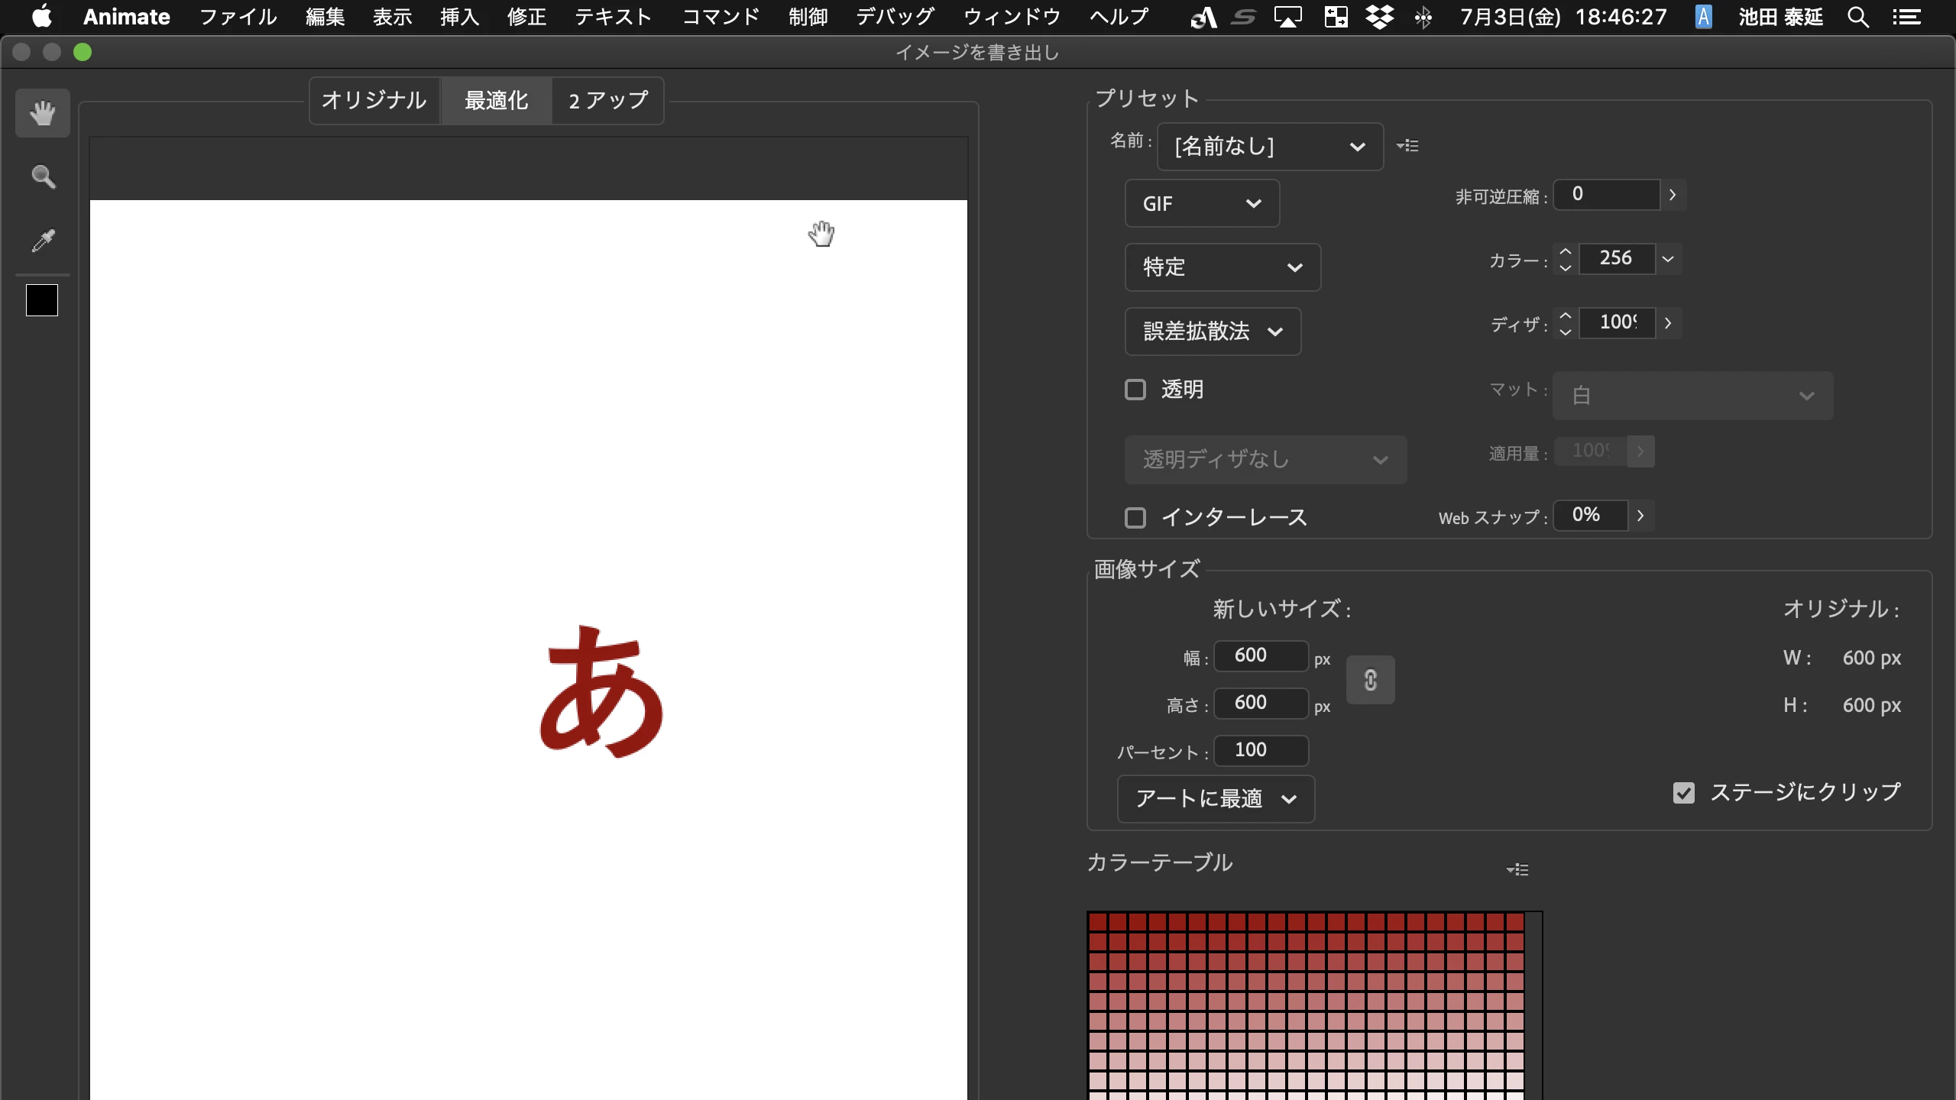Switch to the 2 アップ tab
This screenshot has height=1100, width=1956.
608,100
